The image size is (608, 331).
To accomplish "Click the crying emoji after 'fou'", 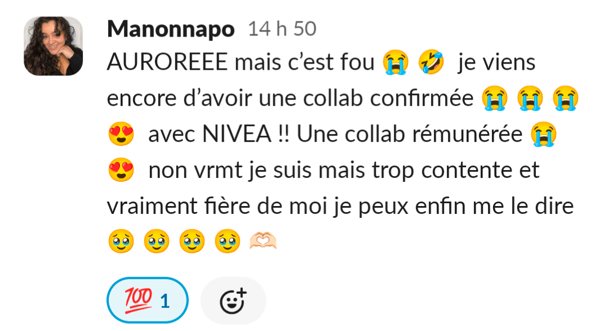I will tap(396, 62).
